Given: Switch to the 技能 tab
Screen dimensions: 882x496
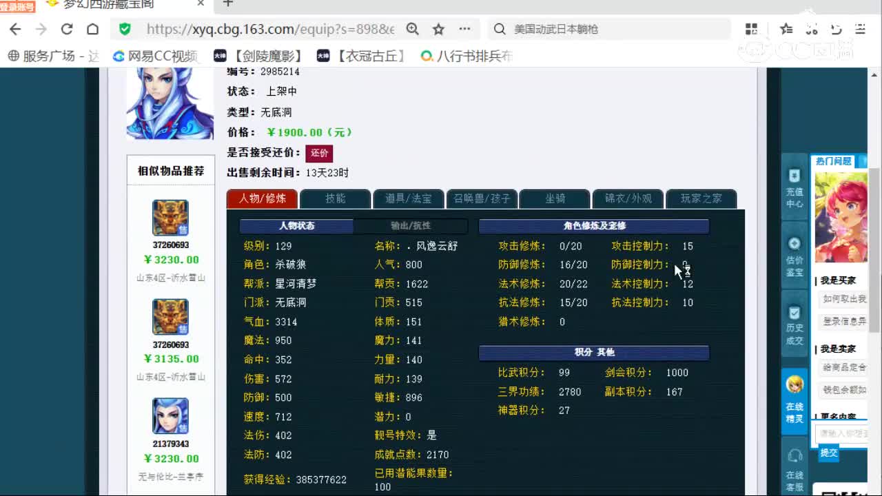Looking at the screenshot, I should tap(336, 198).
